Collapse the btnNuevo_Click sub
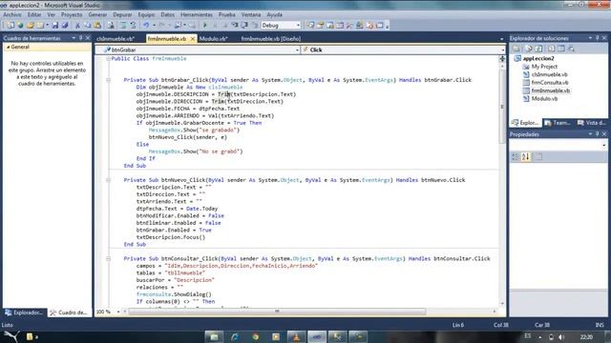The width and height of the screenshot is (611, 343). tap(108, 180)
